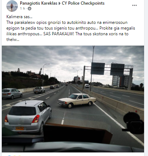Click the 'SAS PARAKALW!' text in the post
Viewport: 148px width, 156px height.
pyautogui.click(x=59, y=34)
